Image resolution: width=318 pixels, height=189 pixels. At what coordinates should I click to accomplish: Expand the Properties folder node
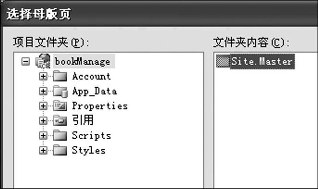[x=43, y=106]
